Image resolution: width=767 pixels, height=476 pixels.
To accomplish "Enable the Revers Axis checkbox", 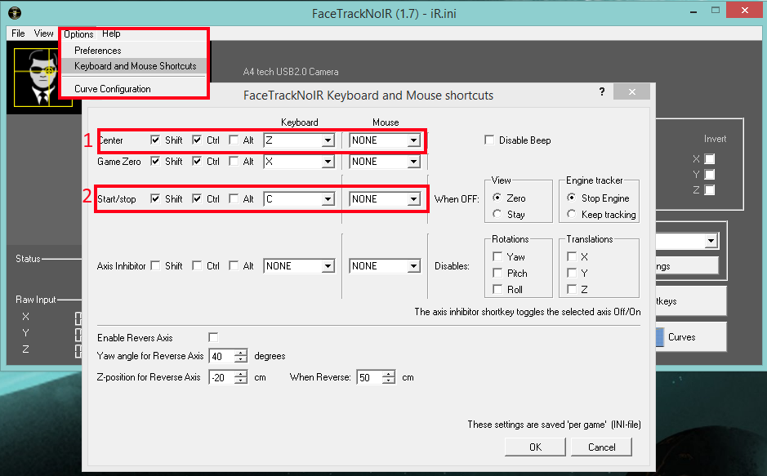I will 213,338.
